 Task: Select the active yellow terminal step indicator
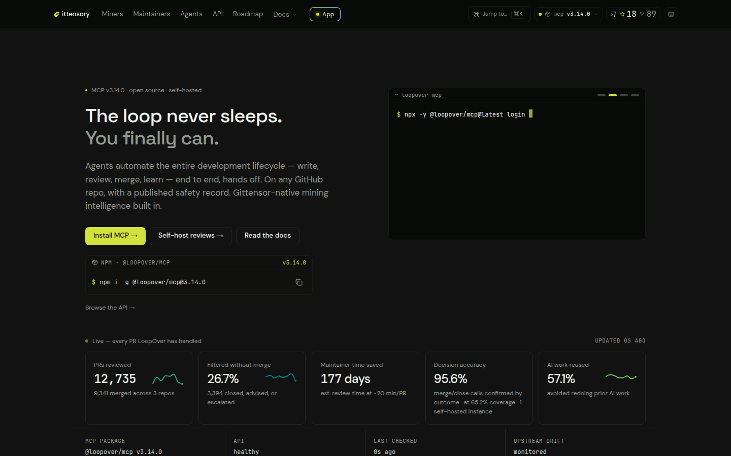click(613, 95)
